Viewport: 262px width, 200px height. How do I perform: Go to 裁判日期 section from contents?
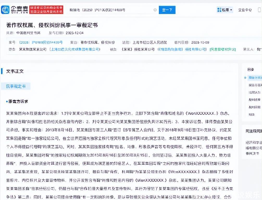[254, 107]
